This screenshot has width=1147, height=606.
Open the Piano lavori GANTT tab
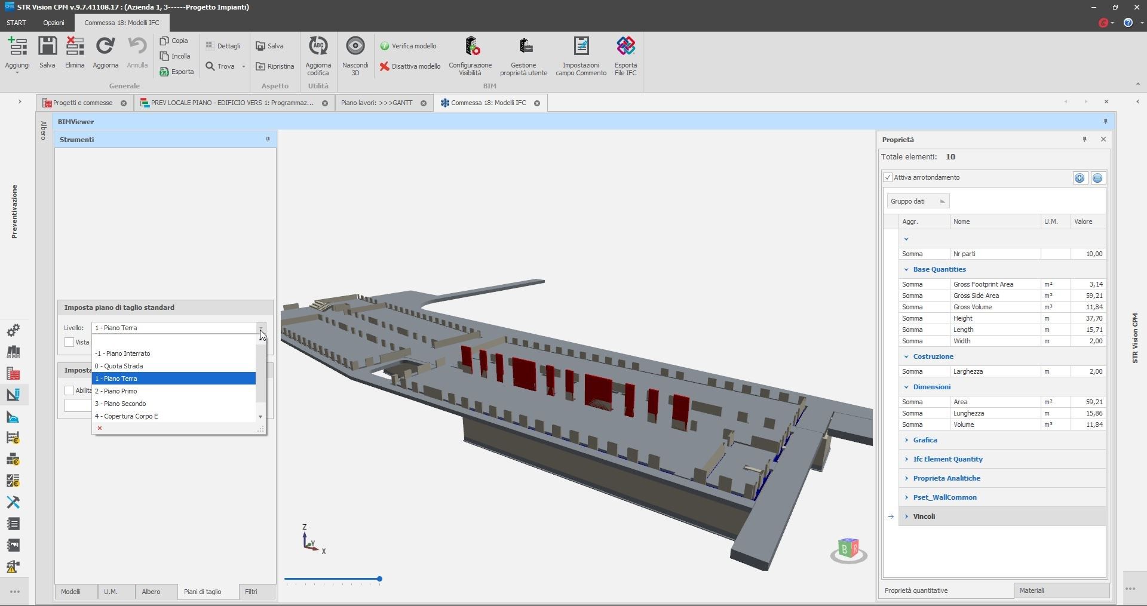click(x=376, y=103)
